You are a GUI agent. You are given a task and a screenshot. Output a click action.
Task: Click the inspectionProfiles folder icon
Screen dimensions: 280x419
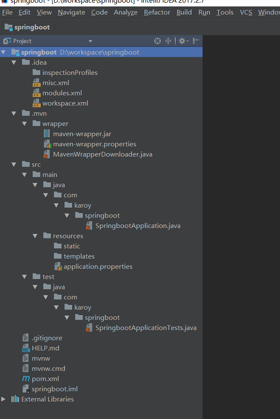[37, 72]
